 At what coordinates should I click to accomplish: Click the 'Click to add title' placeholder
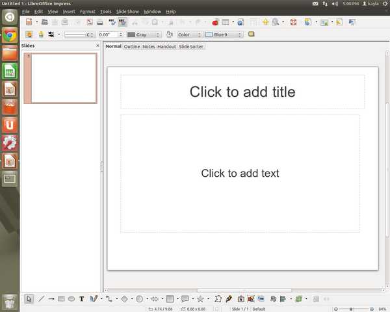click(242, 92)
